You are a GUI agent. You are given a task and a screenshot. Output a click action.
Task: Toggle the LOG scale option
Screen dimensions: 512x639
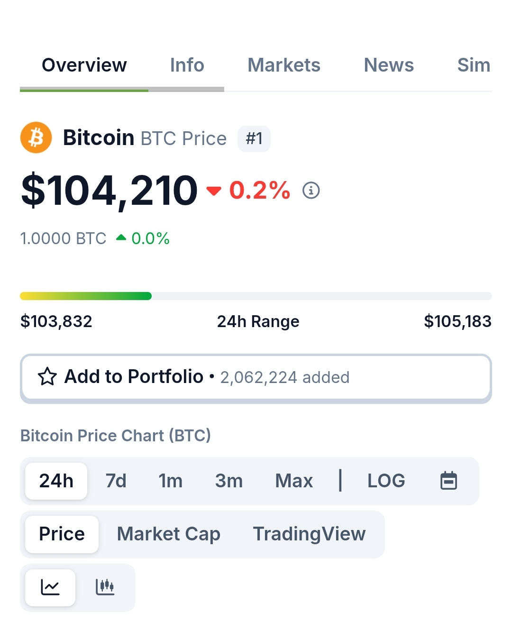coord(386,481)
